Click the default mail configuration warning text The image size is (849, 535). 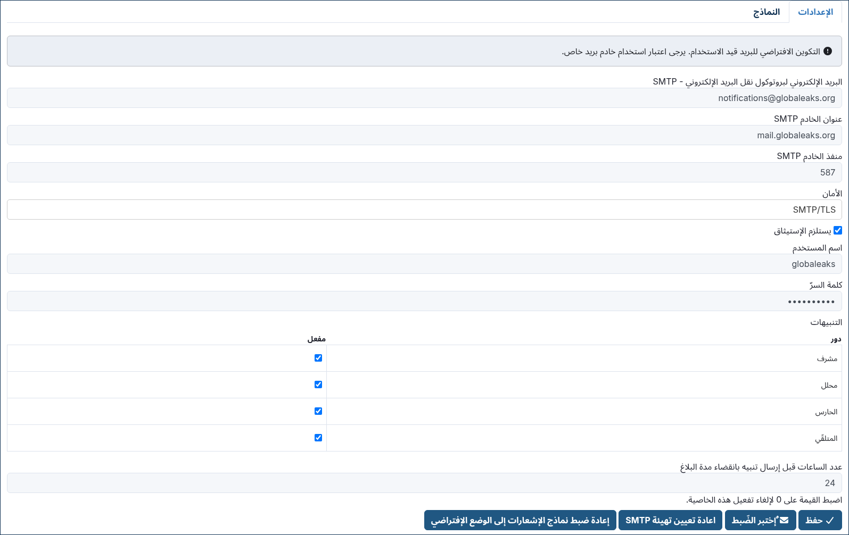click(691, 52)
